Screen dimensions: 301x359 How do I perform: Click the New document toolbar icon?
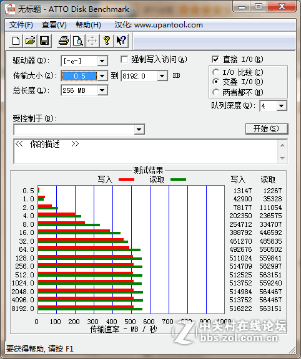coord(16,41)
